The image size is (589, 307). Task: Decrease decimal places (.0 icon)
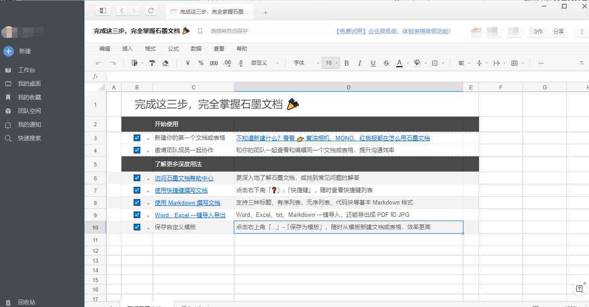pos(241,63)
